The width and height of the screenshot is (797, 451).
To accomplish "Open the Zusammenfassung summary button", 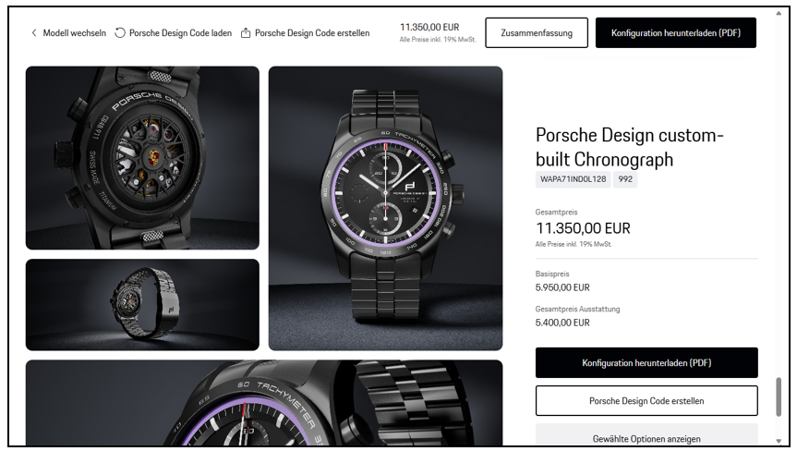I will pos(536,33).
